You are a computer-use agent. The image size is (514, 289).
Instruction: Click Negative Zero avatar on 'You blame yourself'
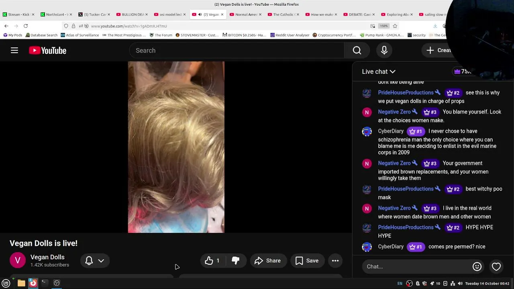[x=367, y=112]
